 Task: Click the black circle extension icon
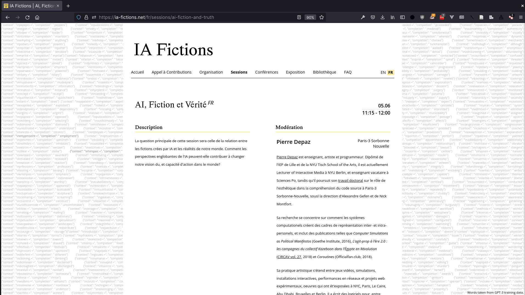point(412,17)
